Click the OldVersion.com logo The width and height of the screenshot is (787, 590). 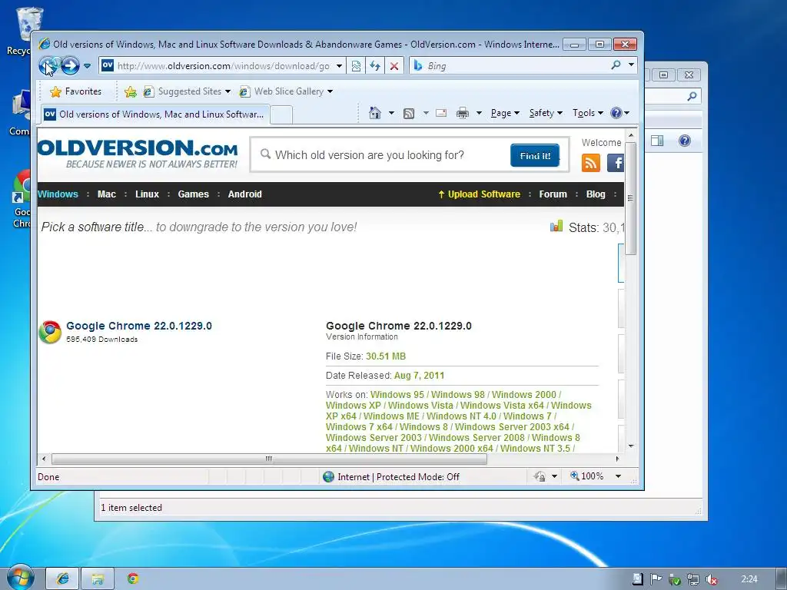click(x=138, y=154)
